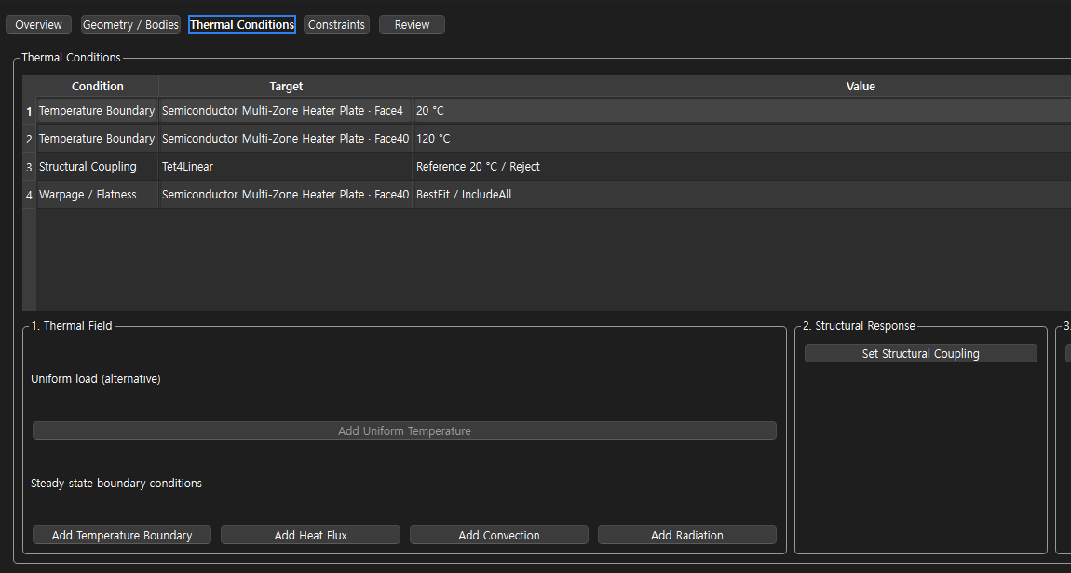The image size is (1071, 573).
Task: Select the Warpage / Flatness condition cell
Action: coord(98,195)
